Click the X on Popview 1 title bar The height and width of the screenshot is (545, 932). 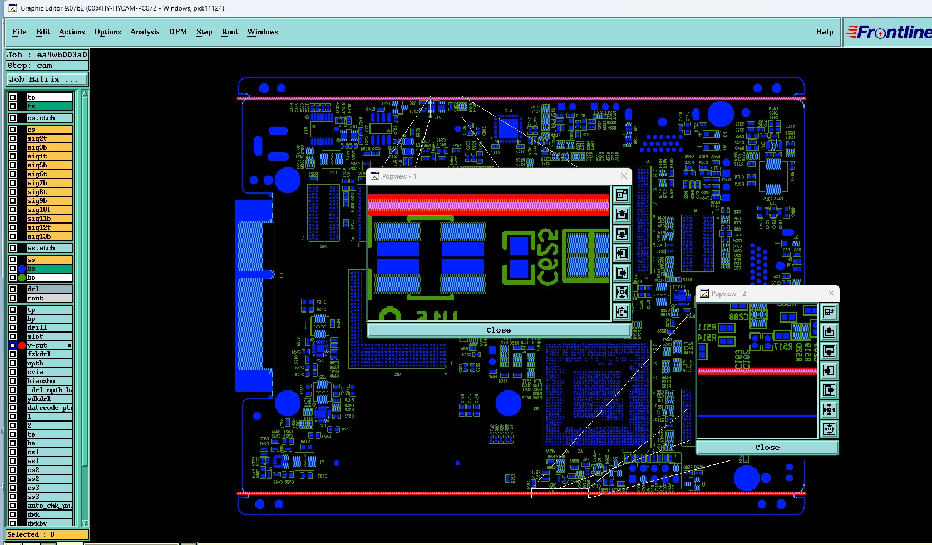[624, 176]
